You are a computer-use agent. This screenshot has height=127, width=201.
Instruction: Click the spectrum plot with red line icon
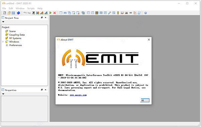pos(126,13)
